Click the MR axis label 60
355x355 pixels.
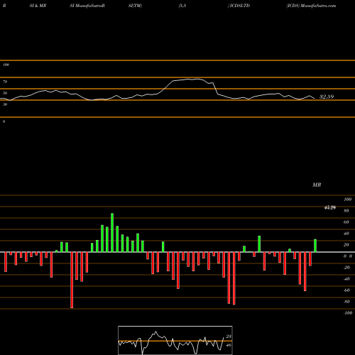346,222
